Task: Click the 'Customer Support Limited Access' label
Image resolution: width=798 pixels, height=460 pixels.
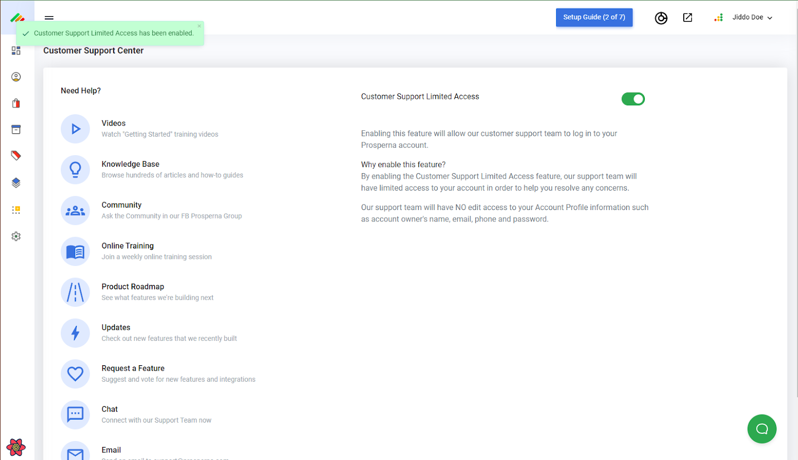Action: click(x=420, y=97)
